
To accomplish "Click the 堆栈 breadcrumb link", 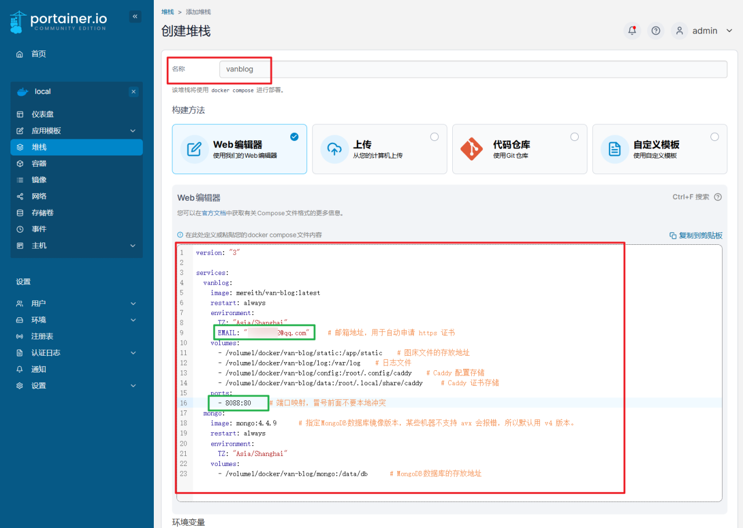I will coord(167,11).
